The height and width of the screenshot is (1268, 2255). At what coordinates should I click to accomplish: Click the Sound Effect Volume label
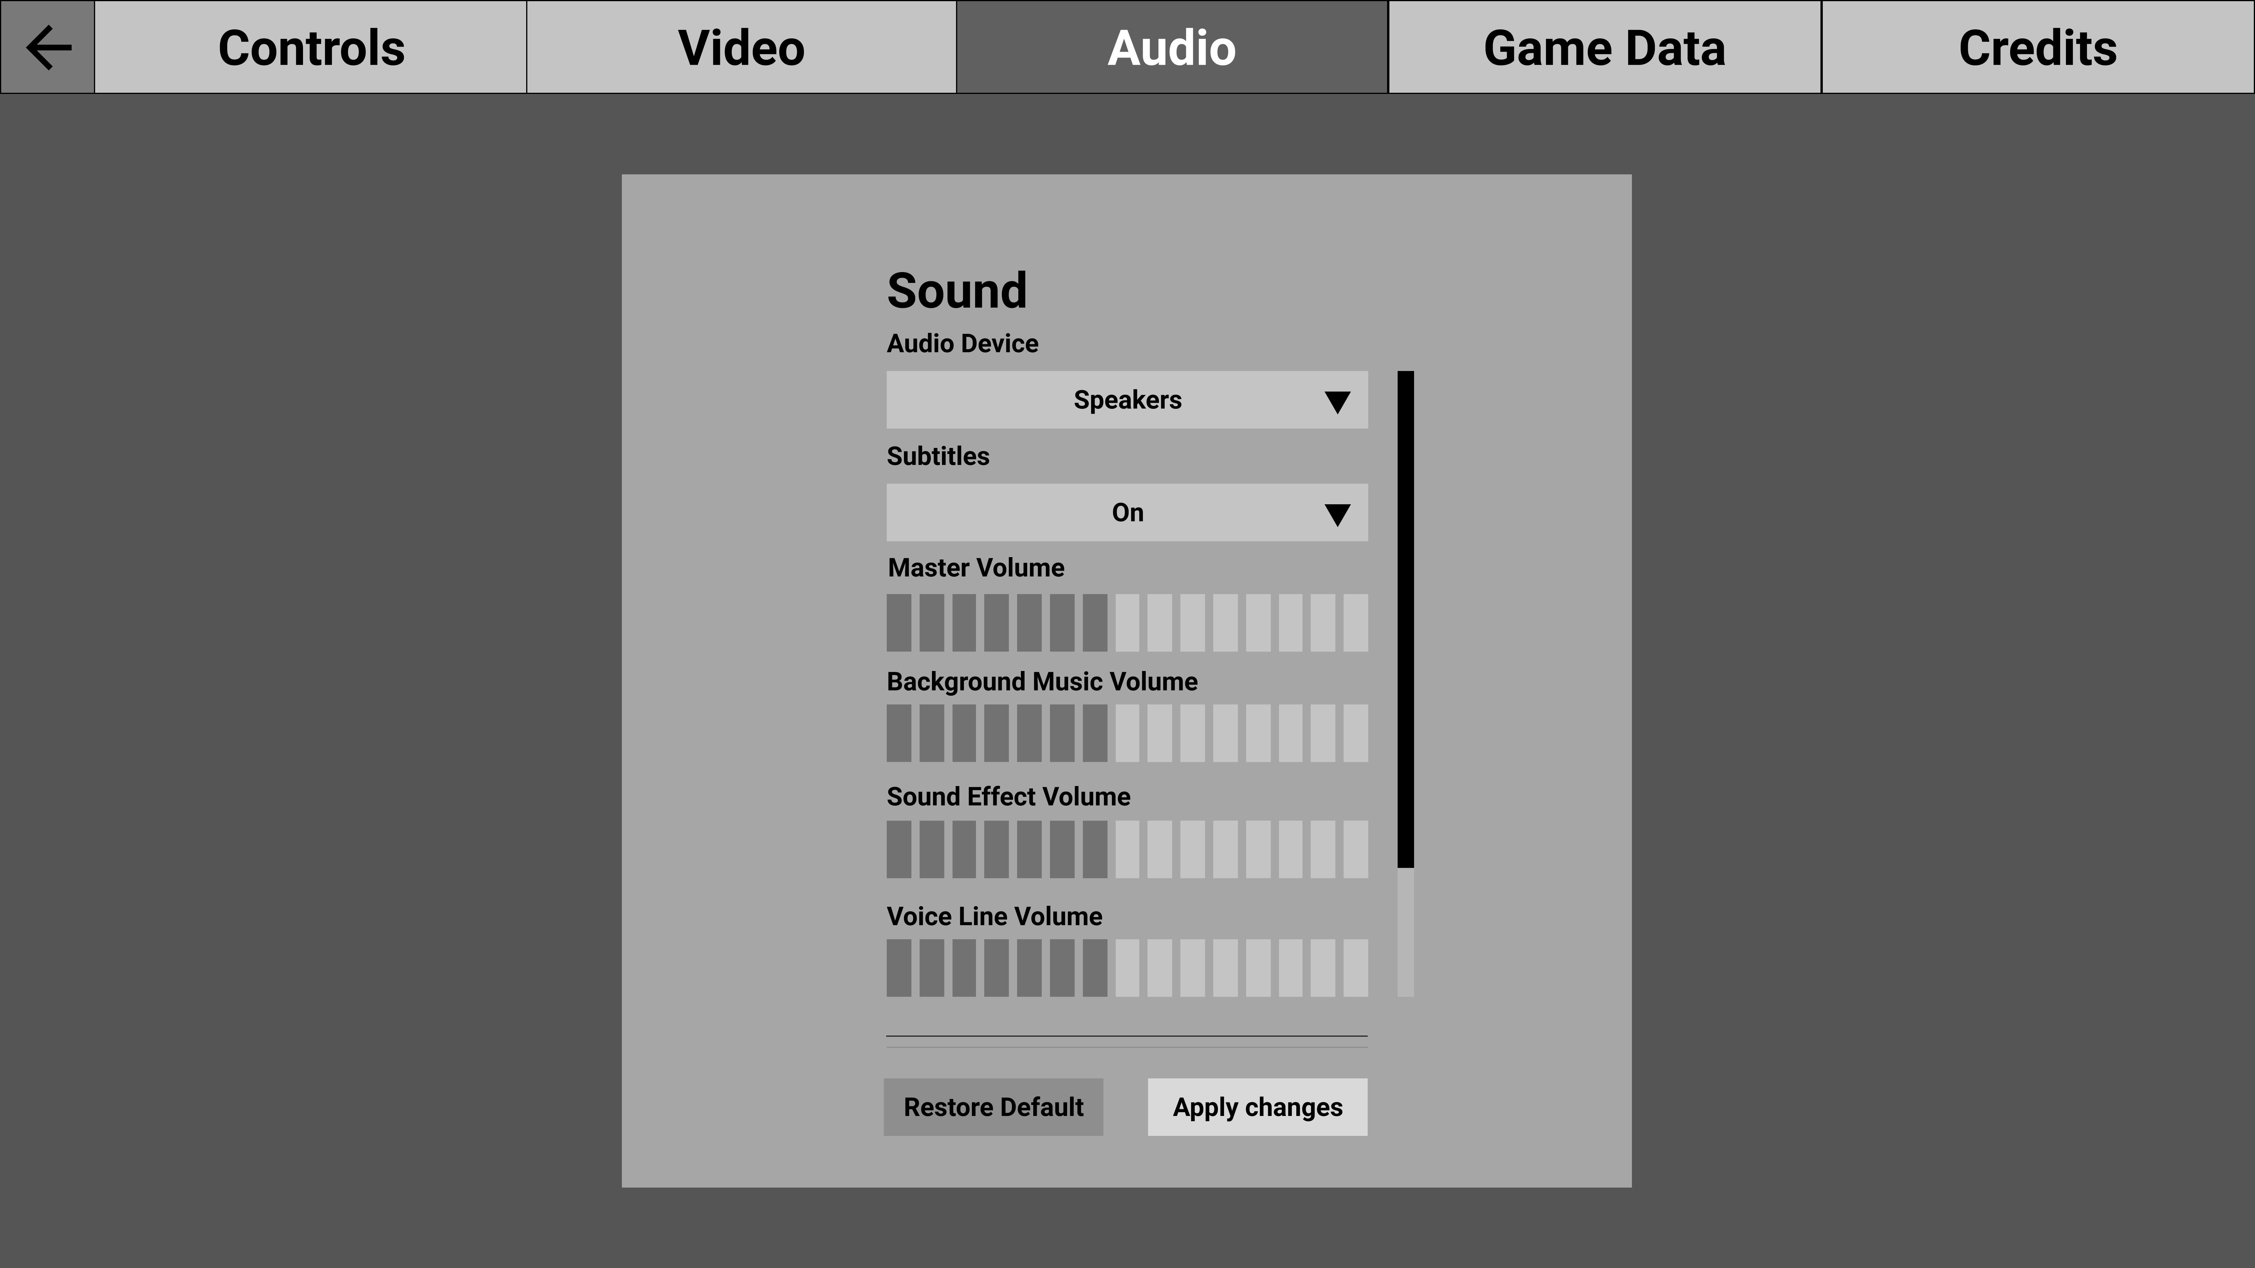[x=1009, y=796]
